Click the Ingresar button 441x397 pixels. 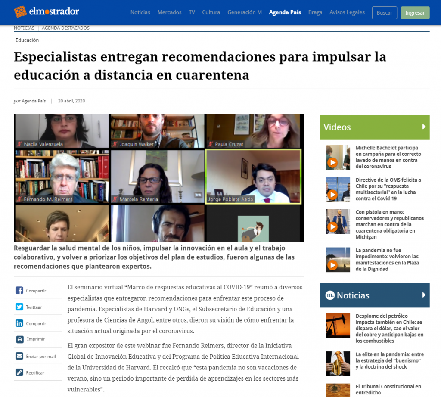point(415,12)
